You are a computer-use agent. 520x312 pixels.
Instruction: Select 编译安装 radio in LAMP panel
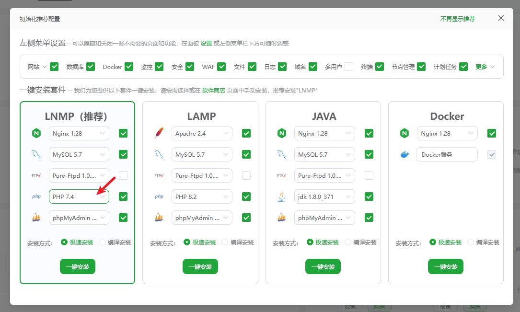click(x=225, y=242)
